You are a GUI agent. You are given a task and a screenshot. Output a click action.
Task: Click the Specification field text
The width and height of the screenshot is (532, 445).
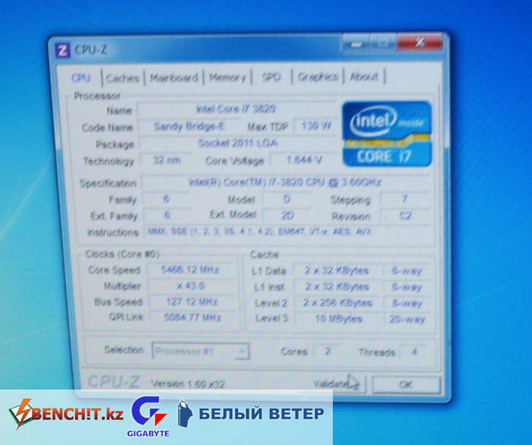tap(285, 183)
